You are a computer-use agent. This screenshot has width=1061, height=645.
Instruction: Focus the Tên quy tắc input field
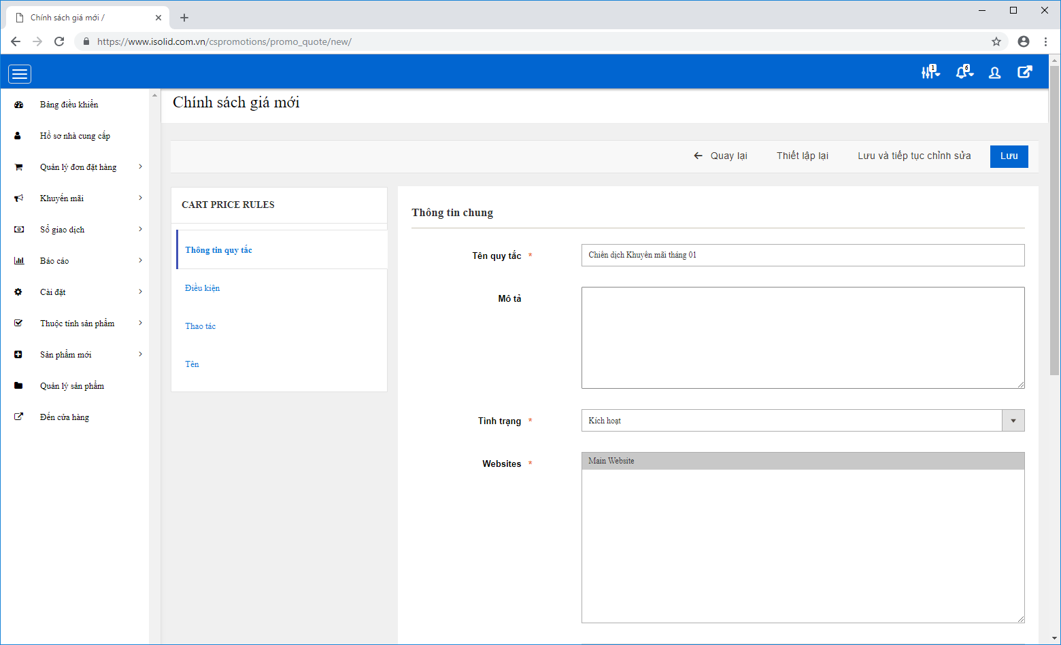coord(803,255)
